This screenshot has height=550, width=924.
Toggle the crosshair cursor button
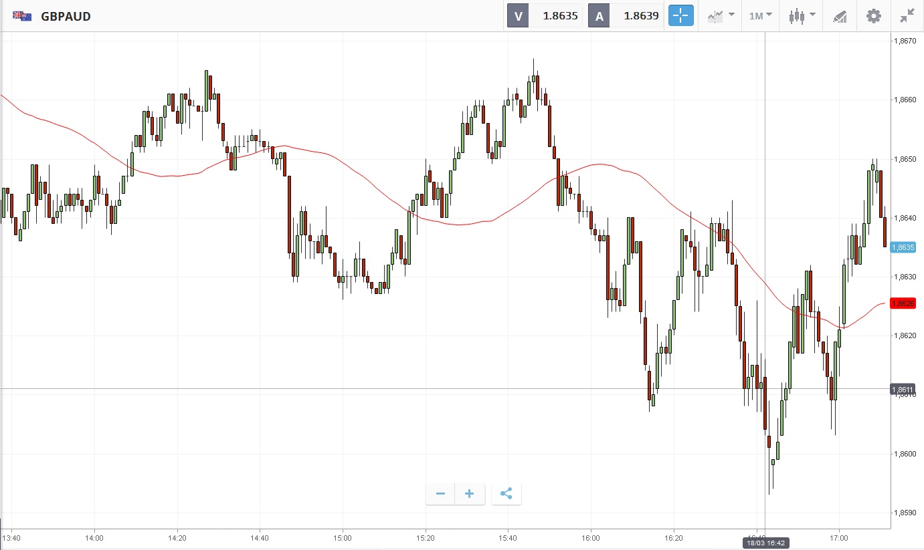click(x=681, y=16)
